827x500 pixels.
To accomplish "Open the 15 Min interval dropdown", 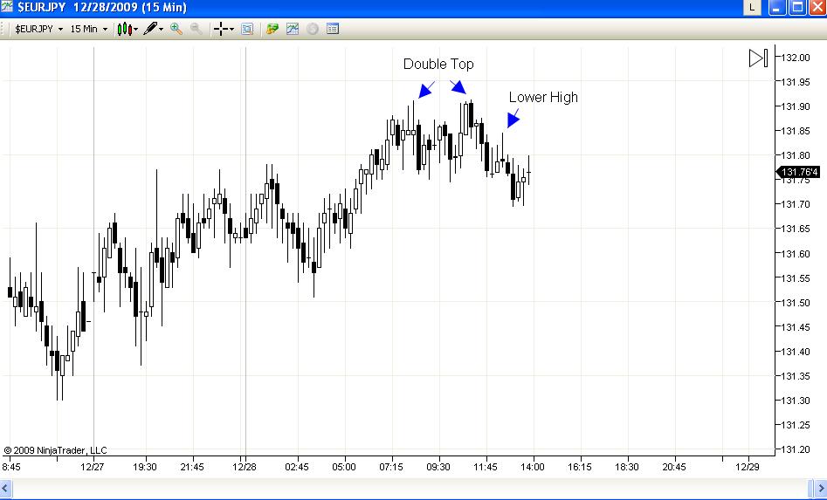I will pyautogui.click(x=88, y=29).
